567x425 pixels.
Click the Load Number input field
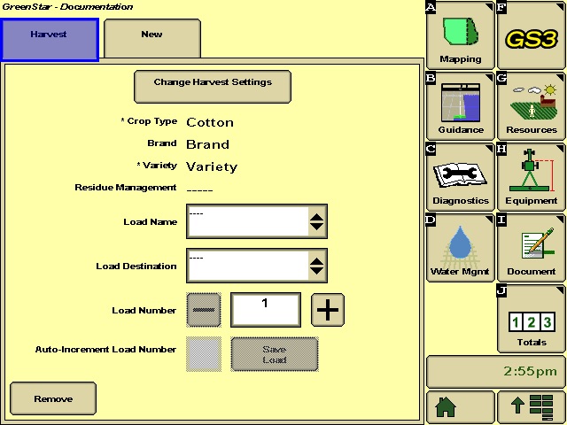click(x=266, y=310)
